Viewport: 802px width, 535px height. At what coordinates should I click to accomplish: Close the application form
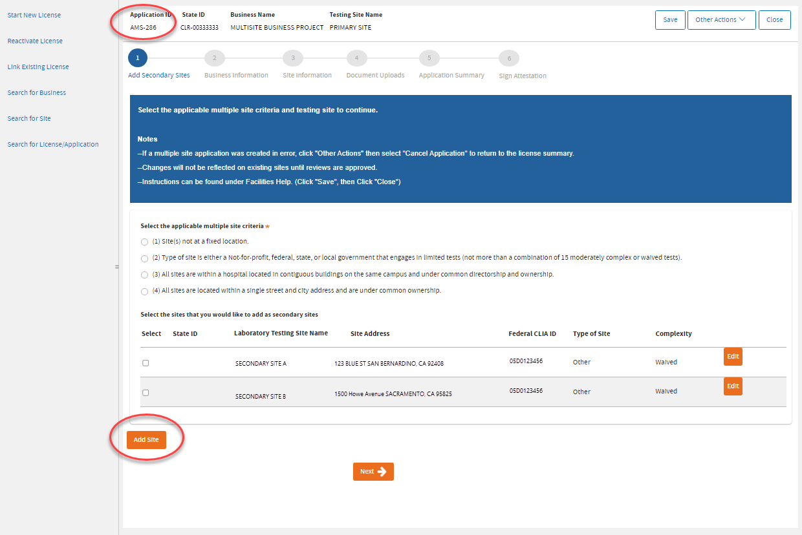[775, 19]
